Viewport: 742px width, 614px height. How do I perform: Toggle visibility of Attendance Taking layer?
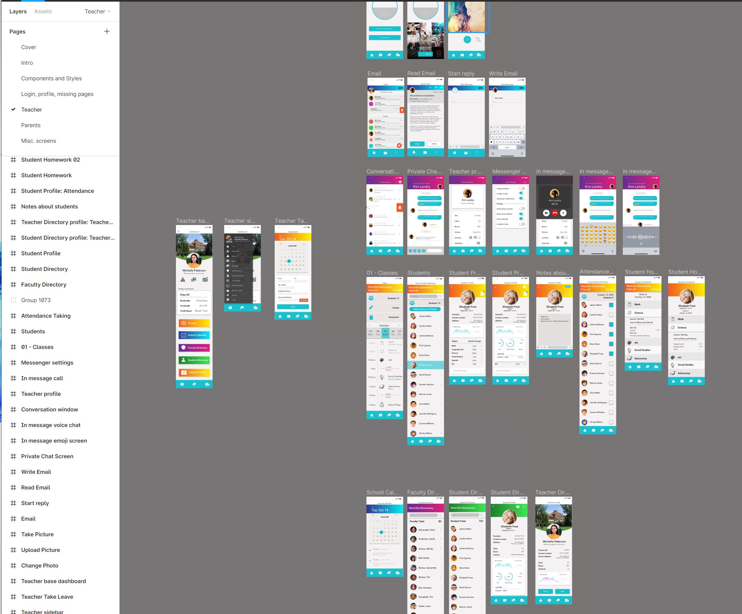(x=112, y=315)
